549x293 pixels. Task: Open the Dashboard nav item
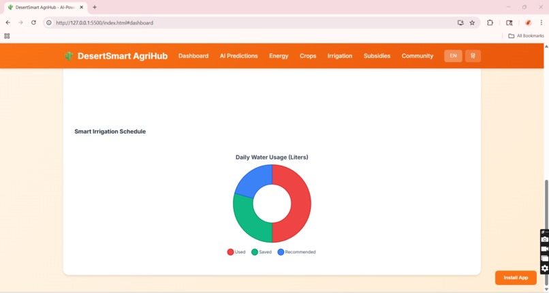(x=193, y=56)
